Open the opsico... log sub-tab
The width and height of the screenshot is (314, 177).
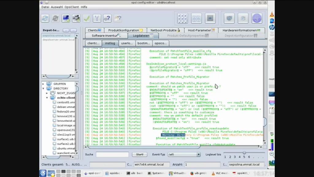161,43
